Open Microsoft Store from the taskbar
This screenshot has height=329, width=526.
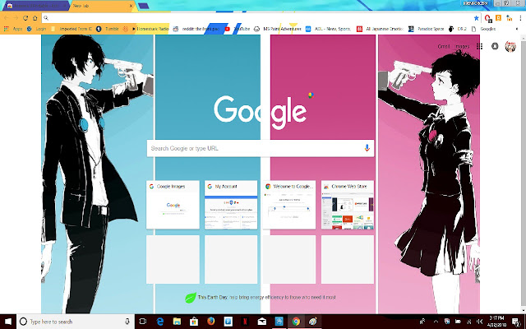click(x=194, y=322)
